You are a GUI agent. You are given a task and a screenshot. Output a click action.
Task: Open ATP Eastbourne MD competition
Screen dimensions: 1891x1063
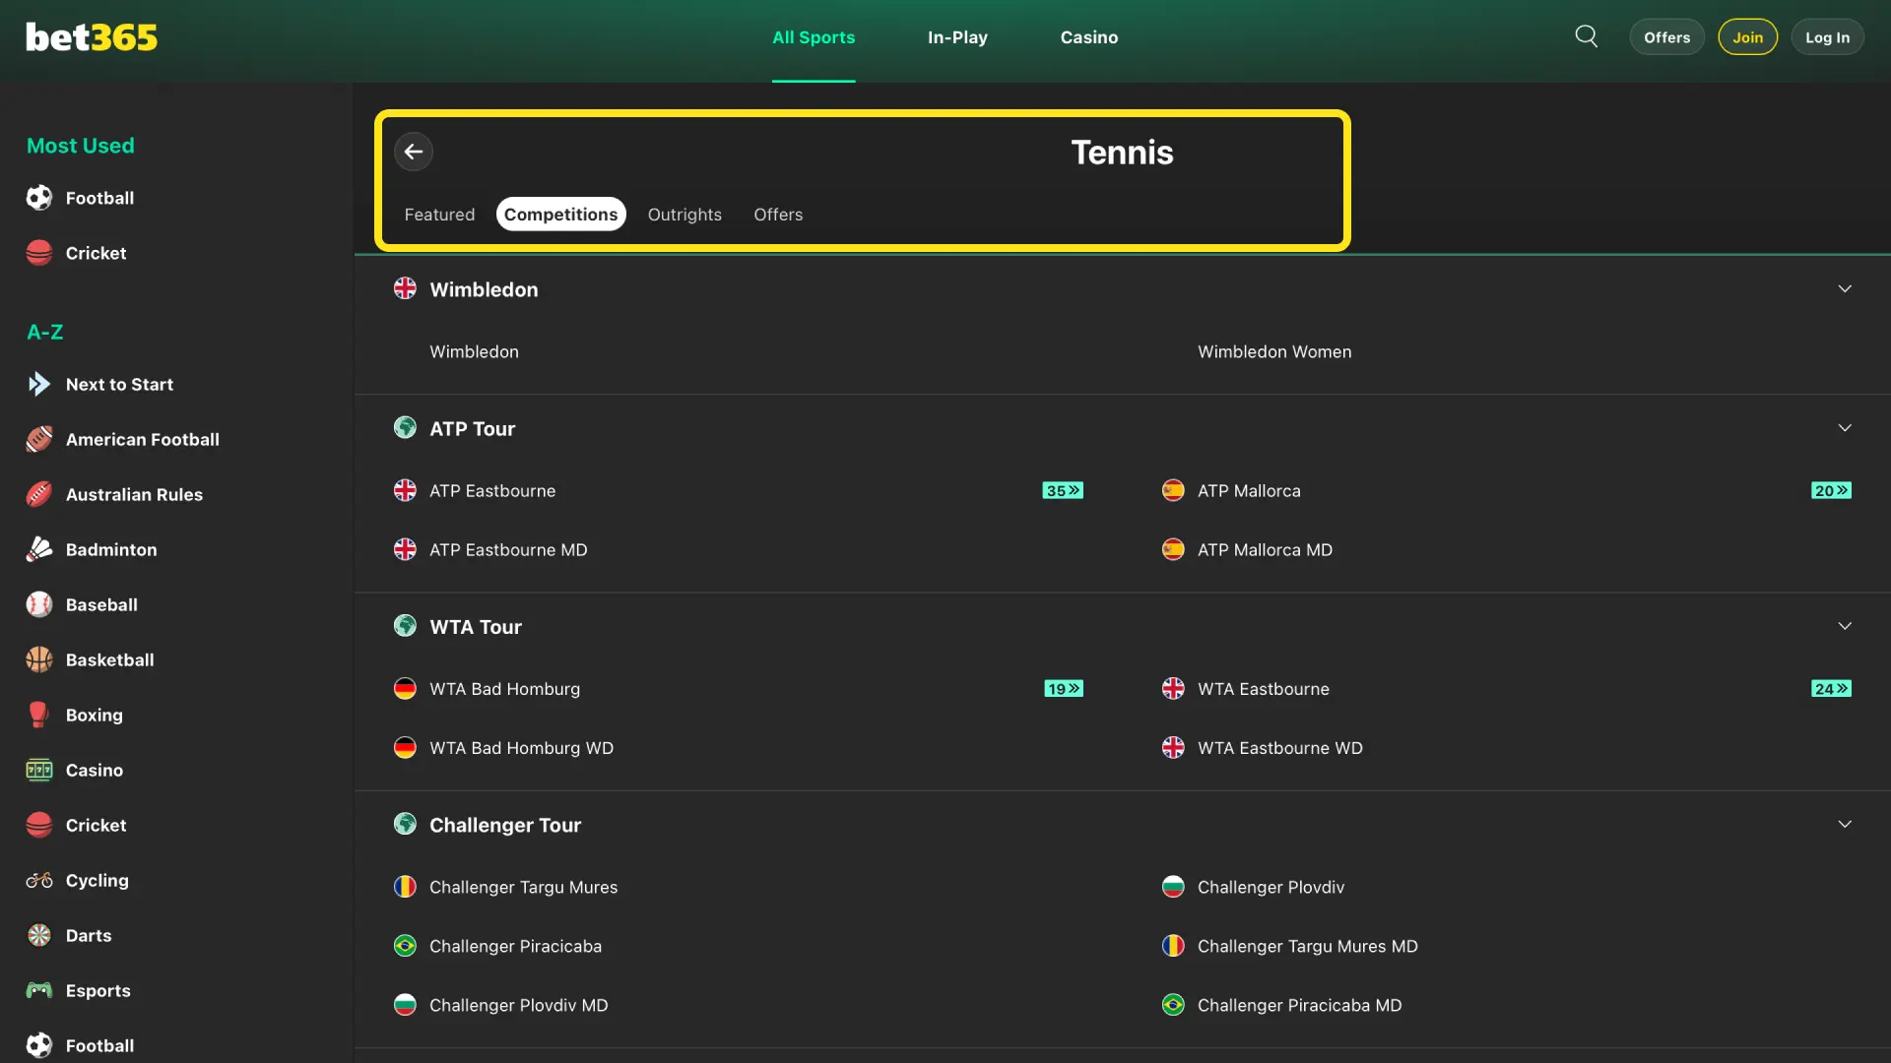click(508, 549)
